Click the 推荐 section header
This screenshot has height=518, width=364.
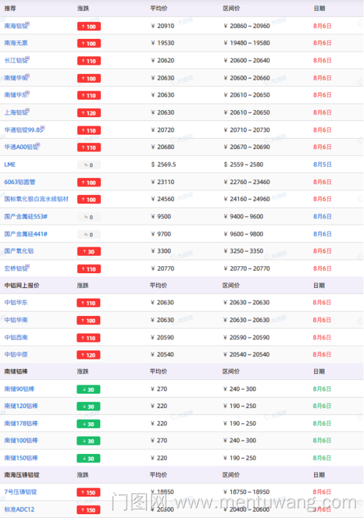click(x=10, y=8)
